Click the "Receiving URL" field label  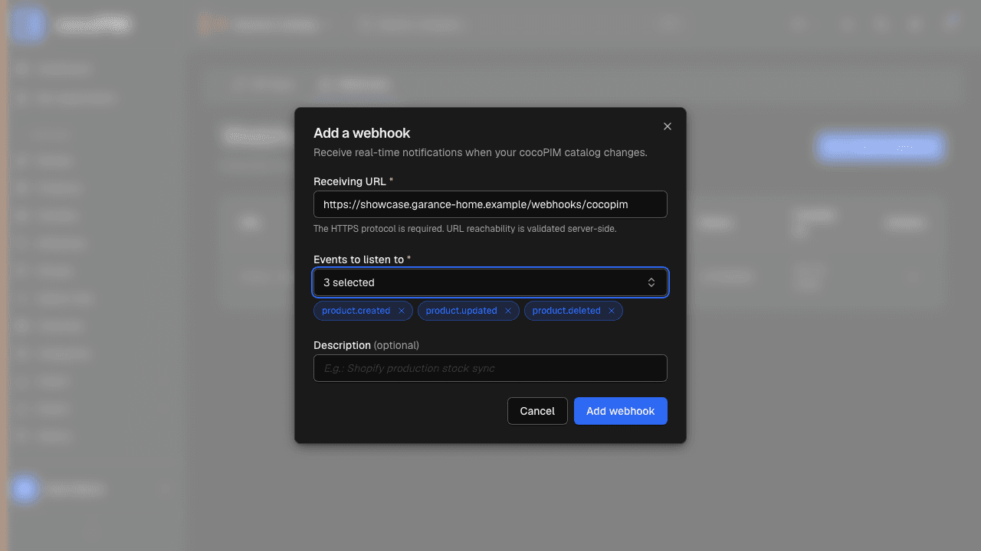click(353, 181)
